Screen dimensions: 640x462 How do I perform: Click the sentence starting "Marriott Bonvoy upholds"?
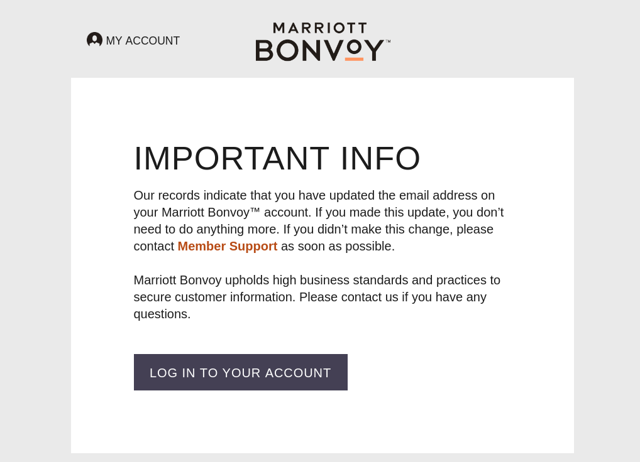pyautogui.click(x=317, y=280)
